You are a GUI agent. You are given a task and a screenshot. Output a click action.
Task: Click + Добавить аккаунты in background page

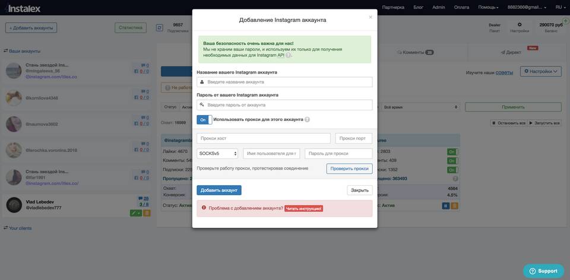coord(31,28)
